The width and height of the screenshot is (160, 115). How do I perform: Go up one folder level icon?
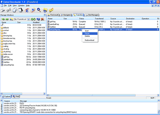(11, 19)
